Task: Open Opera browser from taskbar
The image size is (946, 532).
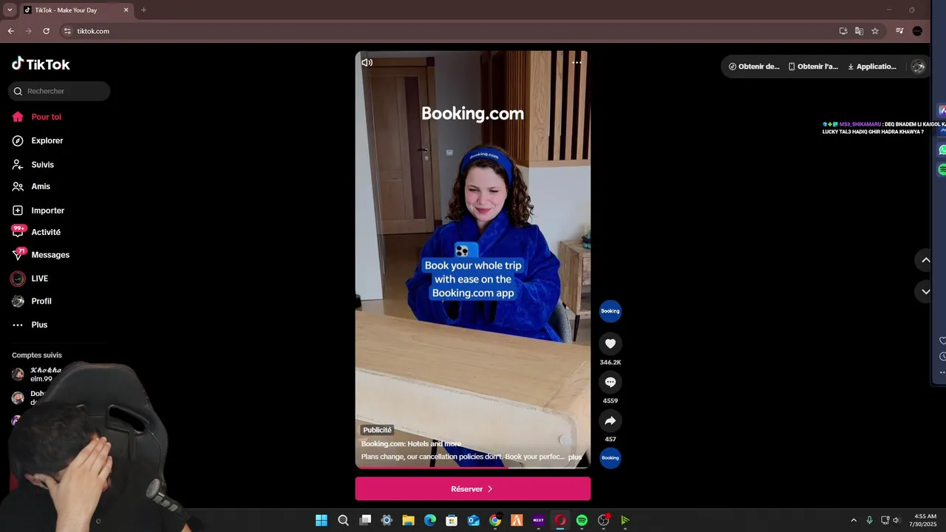Action: click(x=560, y=520)
